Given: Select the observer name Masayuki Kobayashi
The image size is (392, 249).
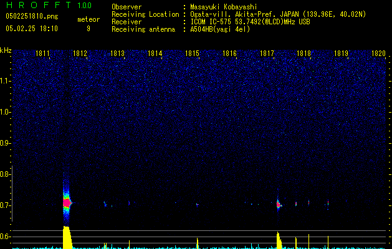Looking at the screenshot, I should pos(224,7).
